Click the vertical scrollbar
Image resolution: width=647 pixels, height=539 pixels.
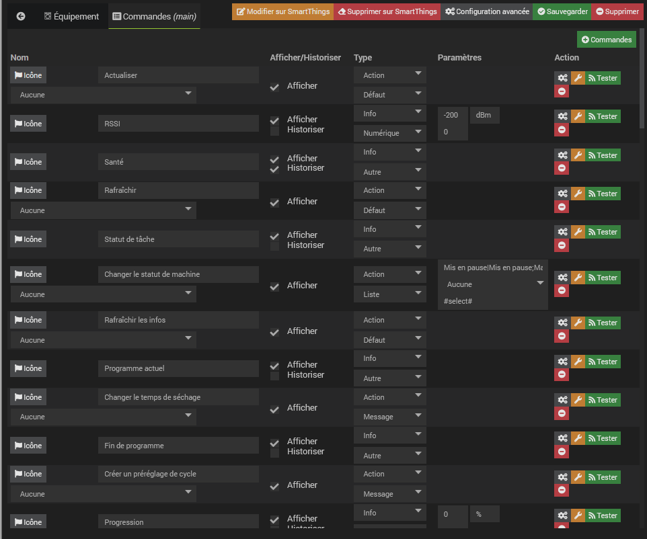[x=642, y=79]
